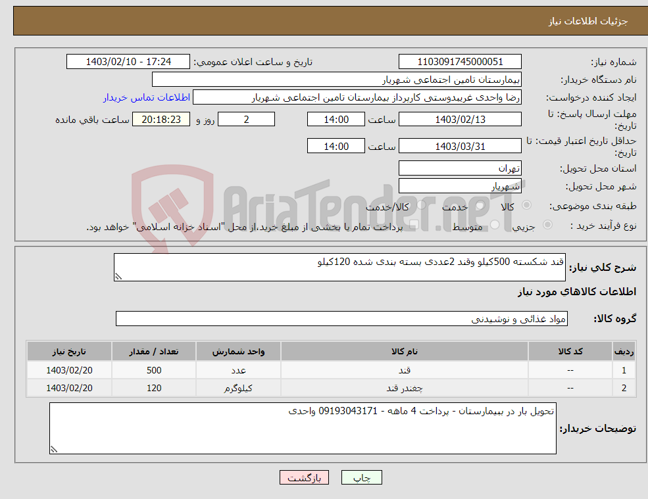Click the price validity time 14:00 field
648x499 pixels.
(336, 146)
